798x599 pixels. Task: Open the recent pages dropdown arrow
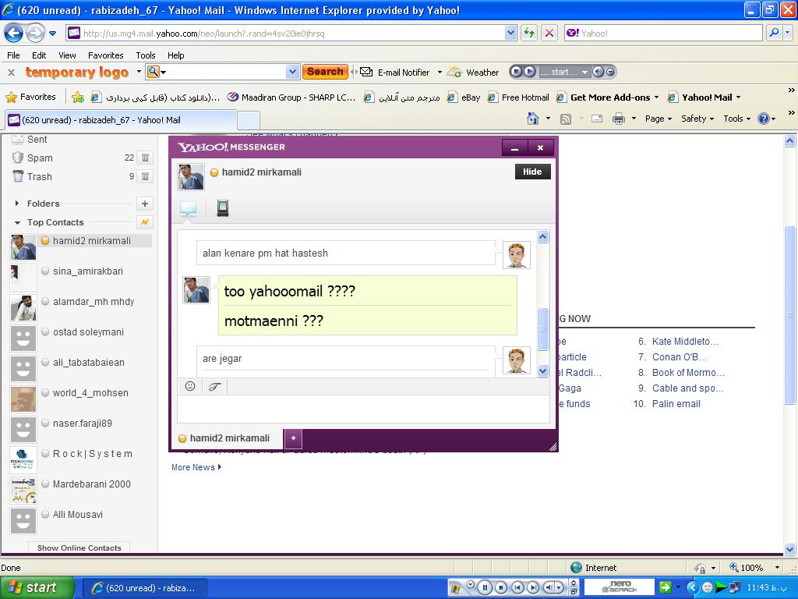52,34
